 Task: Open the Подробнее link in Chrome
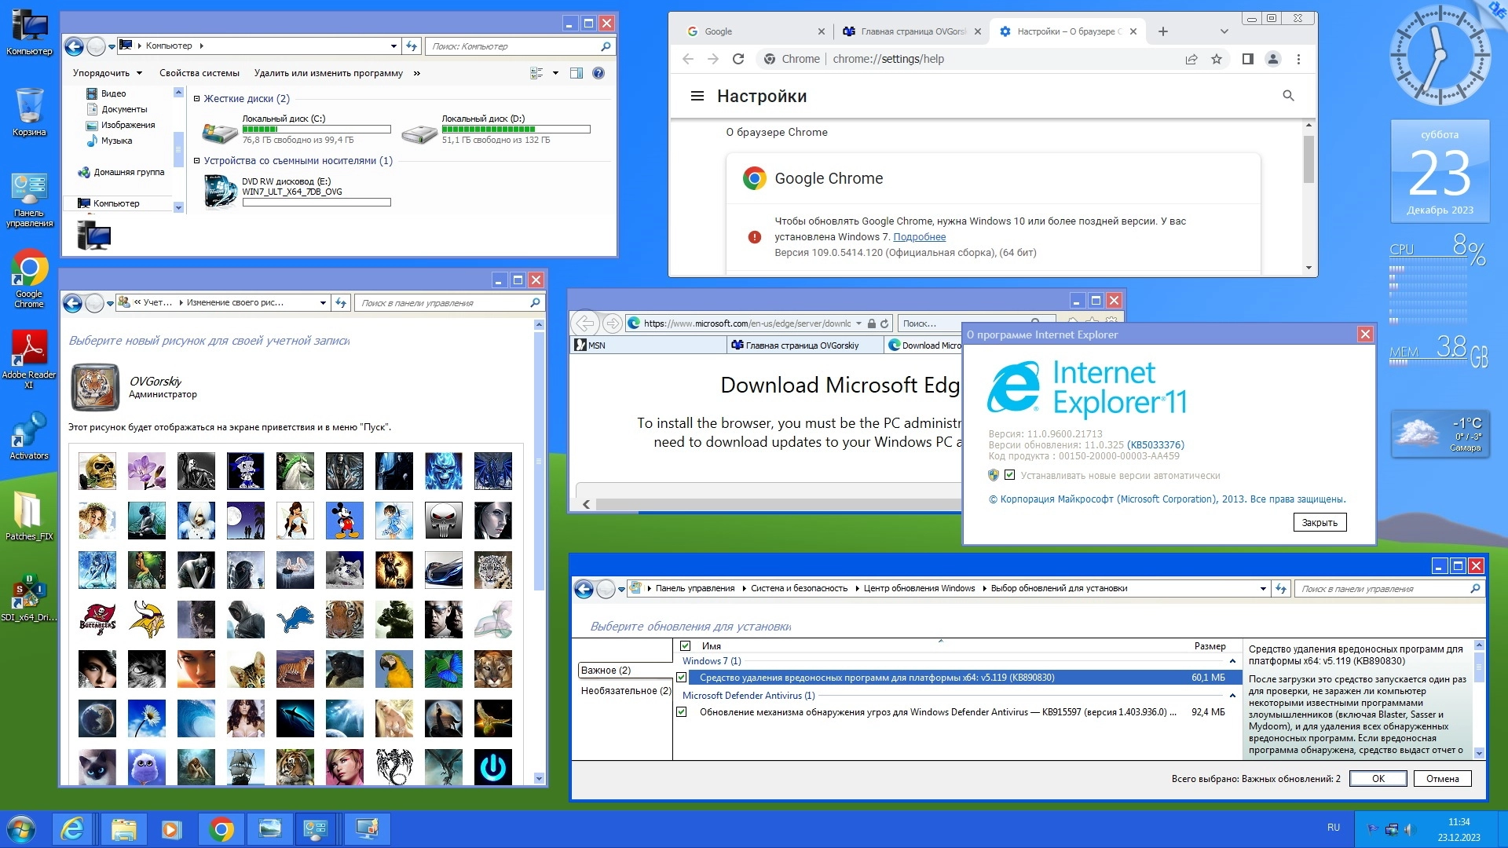click(919, 237)
